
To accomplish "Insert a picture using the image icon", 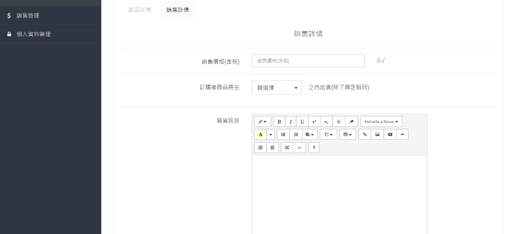I will point(377,134).
